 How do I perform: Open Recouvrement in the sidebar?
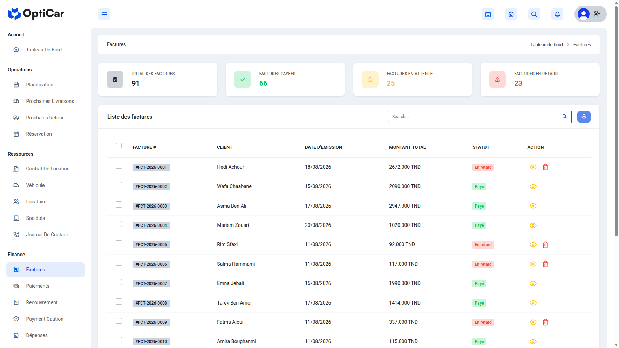(x=46, y=302)
